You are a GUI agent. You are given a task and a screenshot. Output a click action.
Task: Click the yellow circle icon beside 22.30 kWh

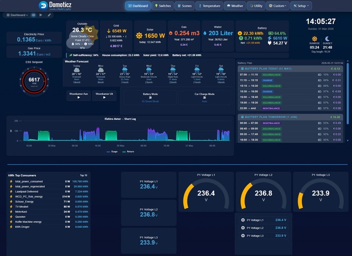click(240, 33)
